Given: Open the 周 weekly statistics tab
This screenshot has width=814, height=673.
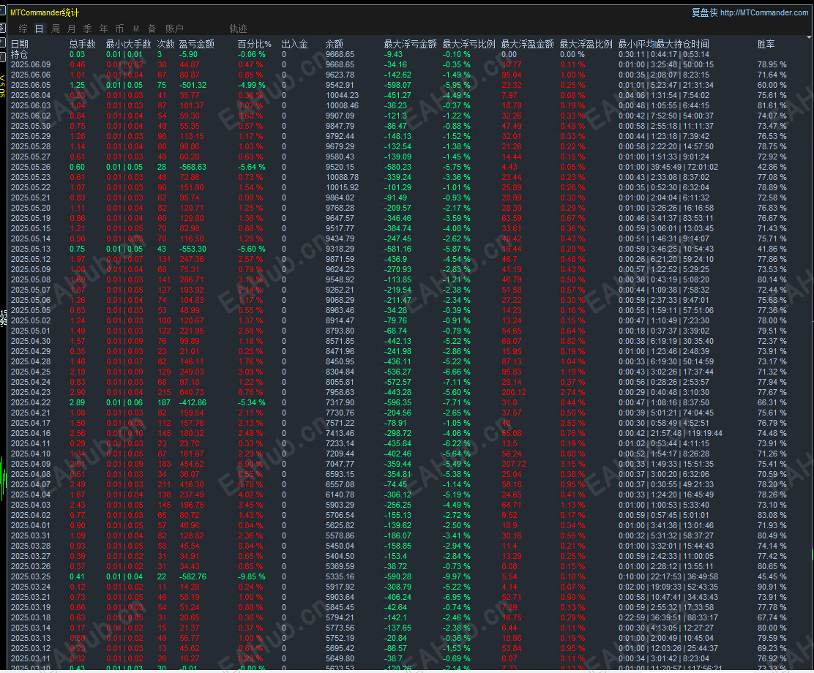Looking at the screenshot, I should (x=56, y=29).
